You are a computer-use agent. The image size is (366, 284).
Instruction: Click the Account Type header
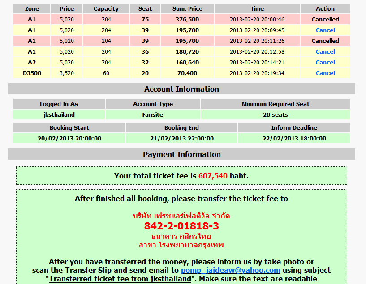point(153,104)
